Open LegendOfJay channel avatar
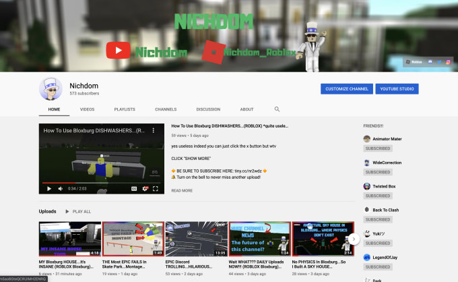Screen dimensions: 458x282 click(x=367, y=258)
